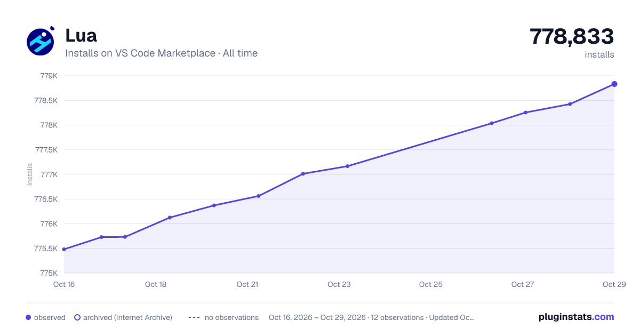Click the 779K y-axis label

(49, 76)
